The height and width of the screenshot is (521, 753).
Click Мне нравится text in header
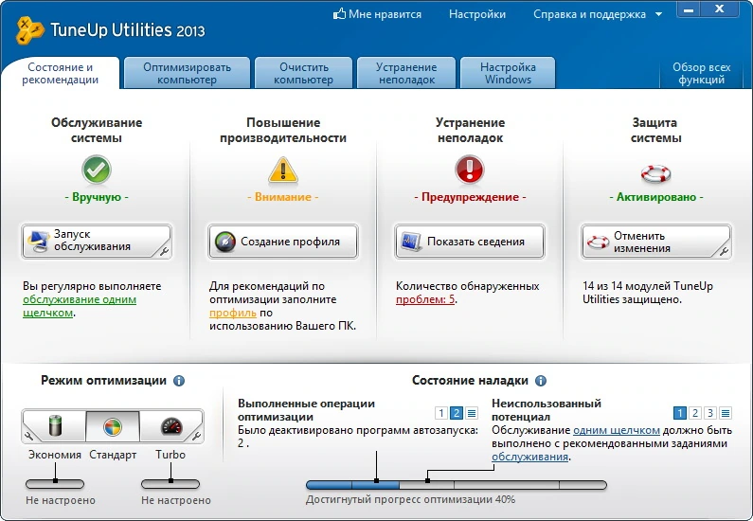(385, 14)
